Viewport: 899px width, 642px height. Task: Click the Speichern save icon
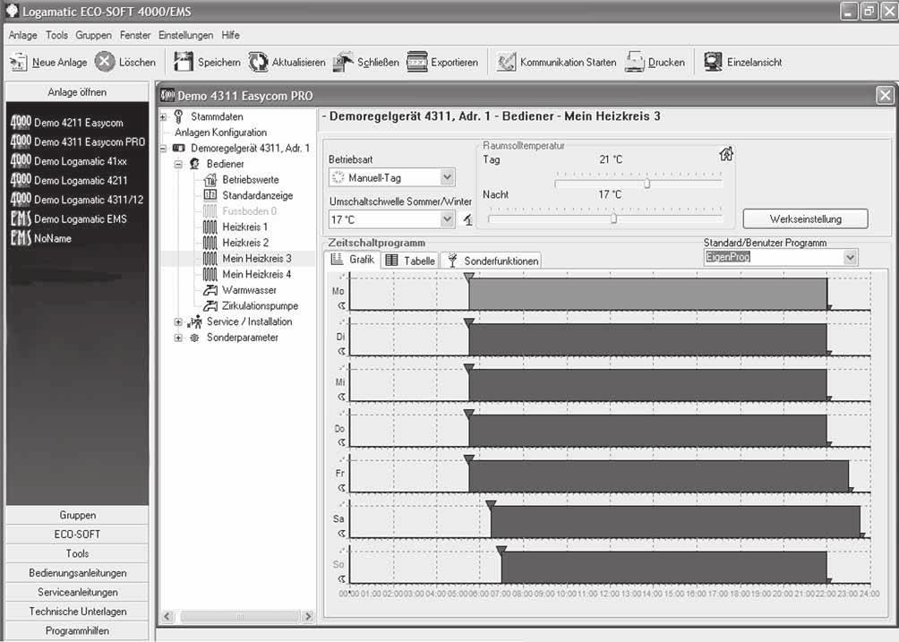184,61
